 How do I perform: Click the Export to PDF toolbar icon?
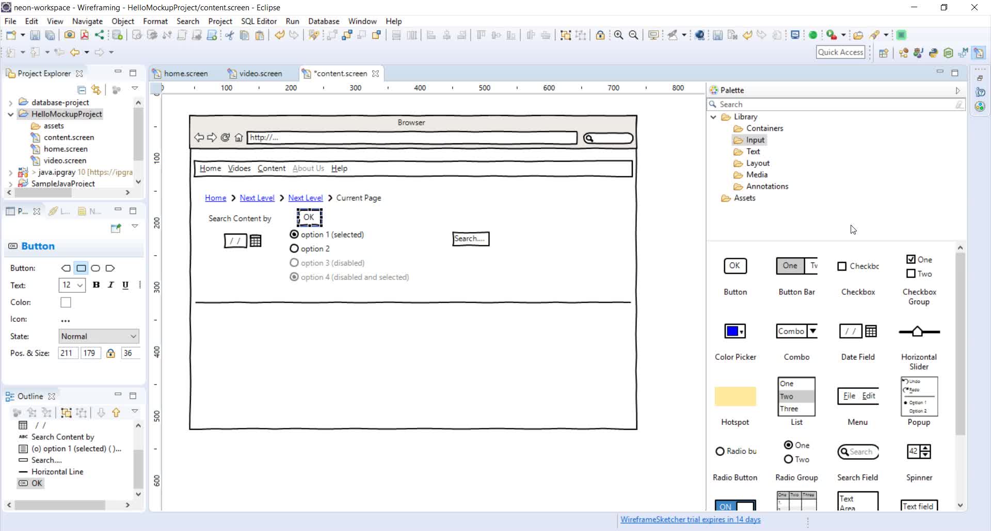click(x=85, y=35)
